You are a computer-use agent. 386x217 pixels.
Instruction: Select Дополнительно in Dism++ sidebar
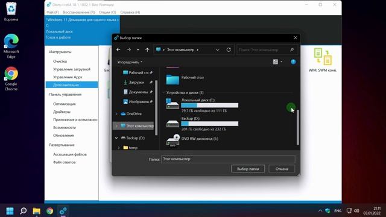tap(72, 85)
